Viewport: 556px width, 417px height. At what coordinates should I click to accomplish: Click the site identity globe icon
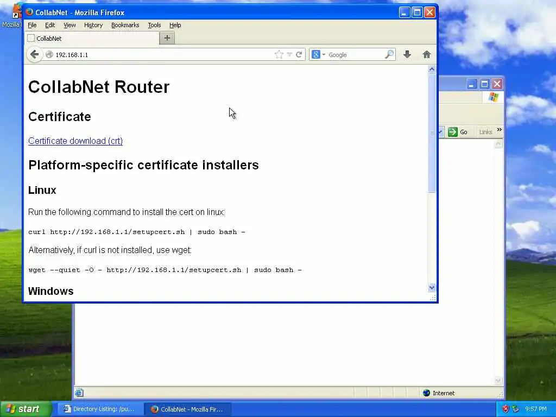click(x=49, y=55)
